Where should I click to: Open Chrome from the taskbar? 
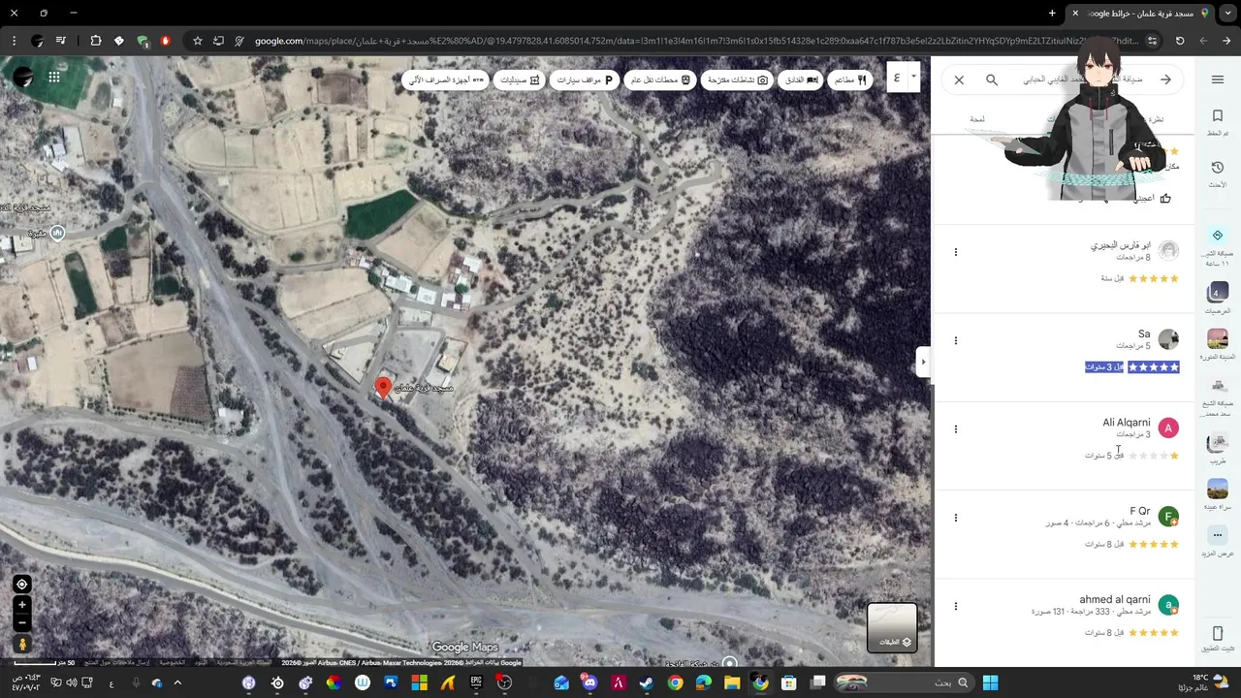(675, 682)
